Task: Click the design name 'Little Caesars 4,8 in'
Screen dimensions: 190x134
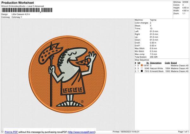Action: [x=21, y=14]
